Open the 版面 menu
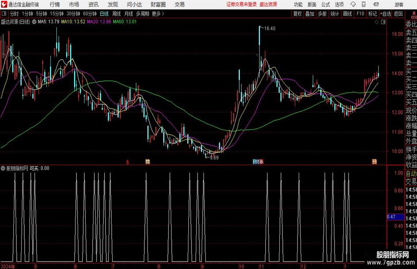 pyautogui.click(x=312, y=4)
